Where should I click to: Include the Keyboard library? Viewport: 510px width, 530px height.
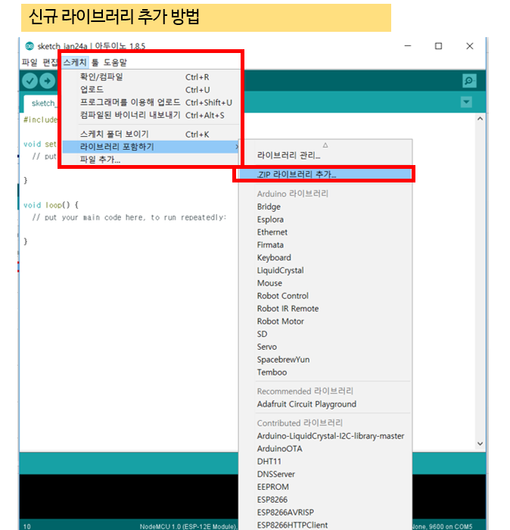[325, 258]
